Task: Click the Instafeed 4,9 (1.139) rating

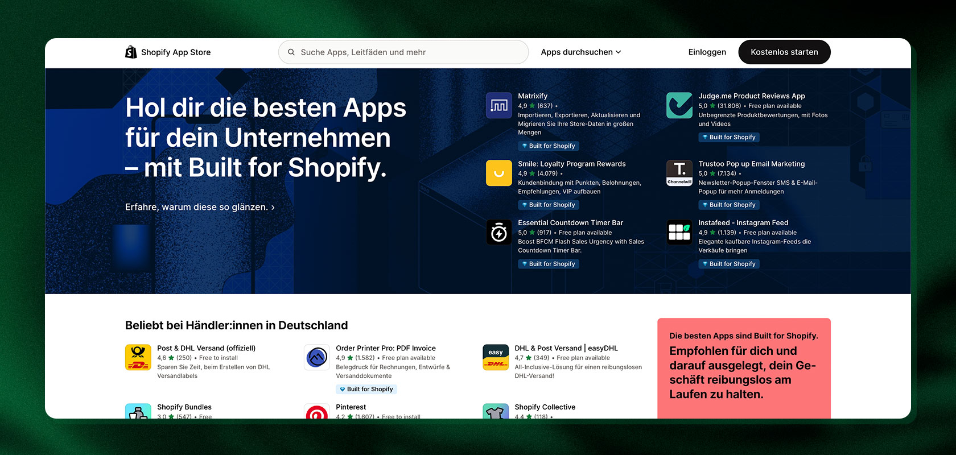Action: pyautogui.click(x=717, y=233)
